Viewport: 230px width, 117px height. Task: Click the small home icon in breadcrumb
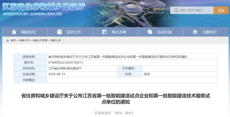click(x=7, y=40)
